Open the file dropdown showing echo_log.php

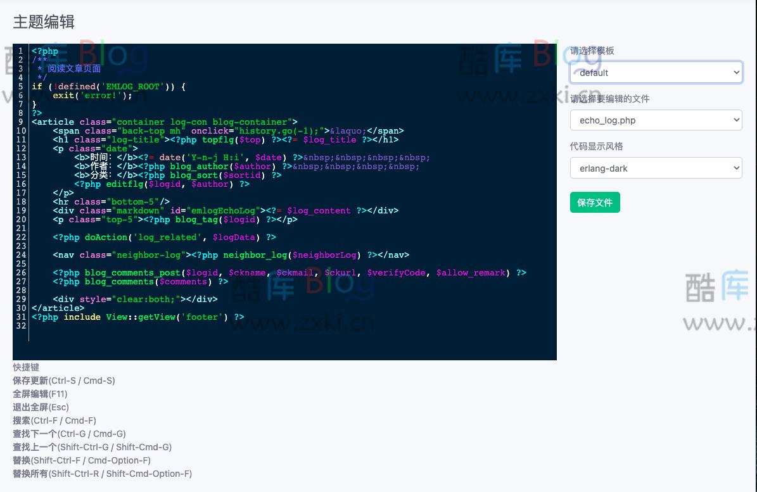[656, 120]
